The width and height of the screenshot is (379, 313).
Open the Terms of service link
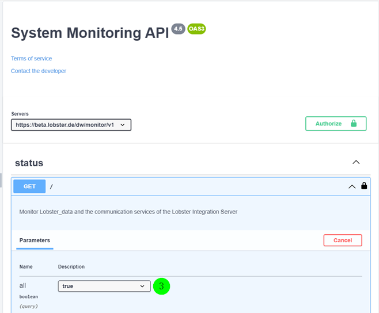pyautogui.click(x=31, y=59)
